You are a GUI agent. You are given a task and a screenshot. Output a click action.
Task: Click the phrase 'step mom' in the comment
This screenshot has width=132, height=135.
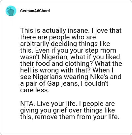coord(101,51)
